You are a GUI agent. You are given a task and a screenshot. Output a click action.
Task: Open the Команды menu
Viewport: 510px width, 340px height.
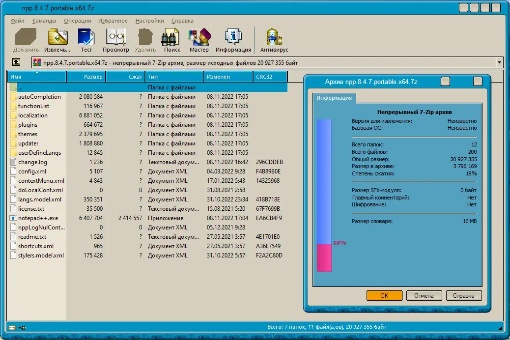point(44,21)
